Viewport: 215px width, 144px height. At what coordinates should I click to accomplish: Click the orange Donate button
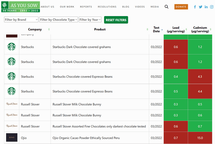point(181,7)
